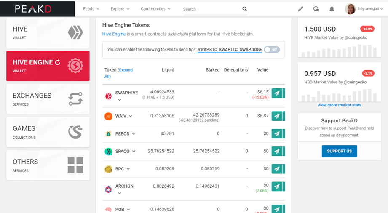Send PESOS with paper plane button
The image size is (388, 213).
[277, 133]
